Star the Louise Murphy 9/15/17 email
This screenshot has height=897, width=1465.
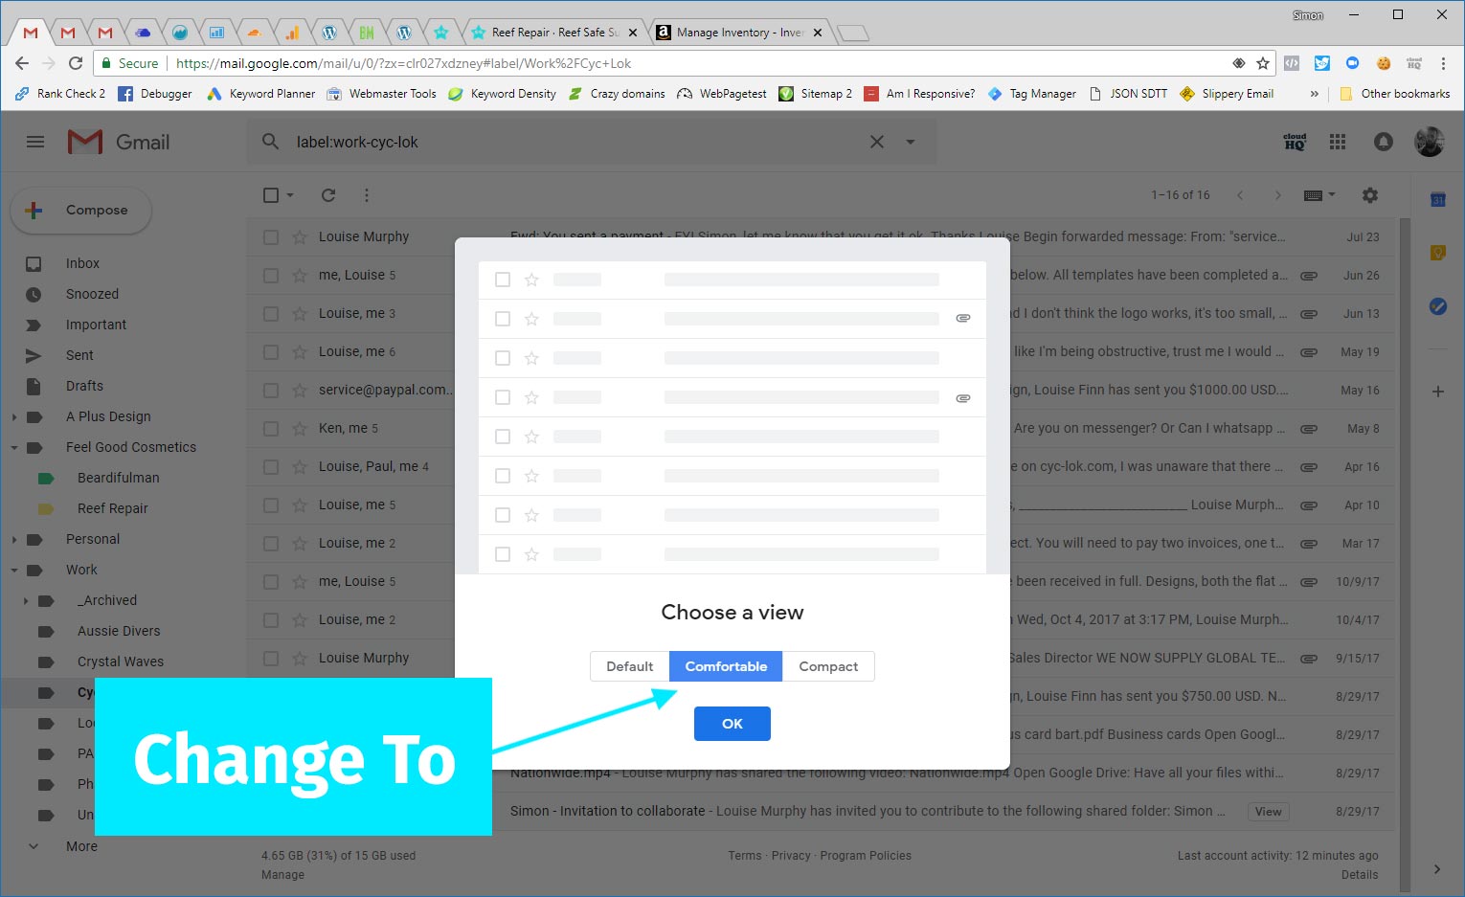tap(300, 658)
